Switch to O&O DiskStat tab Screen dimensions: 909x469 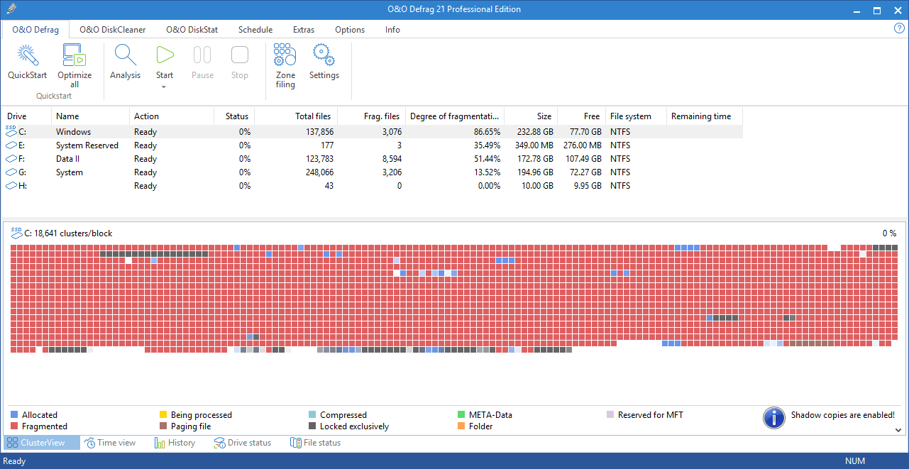[192, 30]
